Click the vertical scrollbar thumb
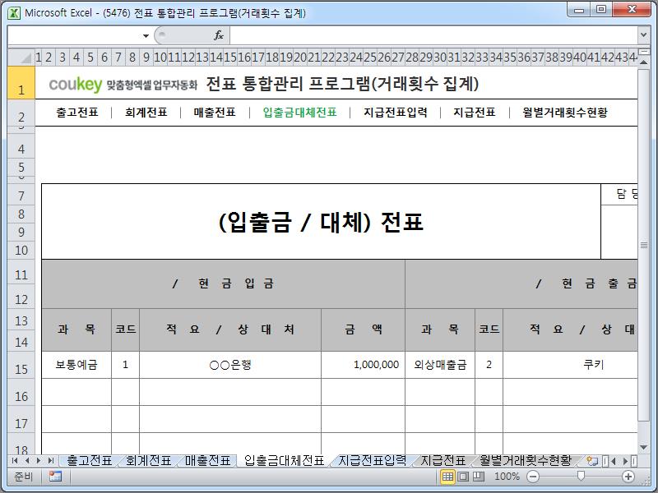Screen dimensions: 658x493 click(644, 245)
